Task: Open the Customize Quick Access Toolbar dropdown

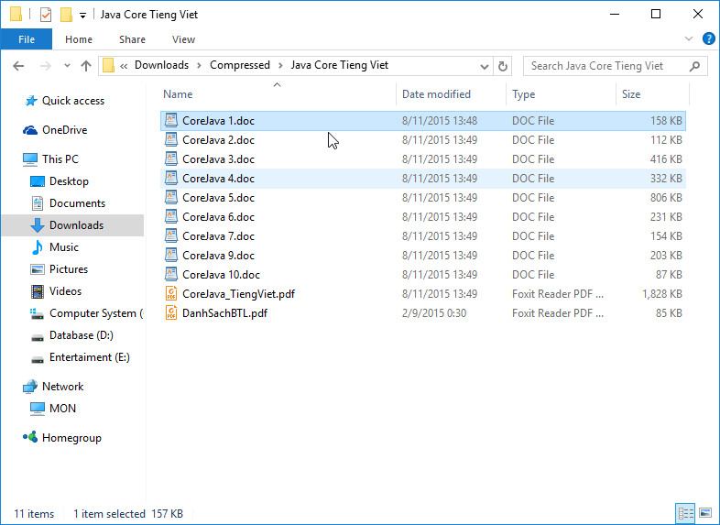Action: (82, 16)
